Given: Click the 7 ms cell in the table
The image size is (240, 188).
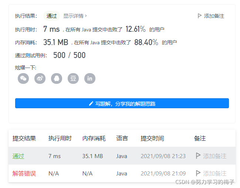Looking at the screenshot, I should [55, 156].
